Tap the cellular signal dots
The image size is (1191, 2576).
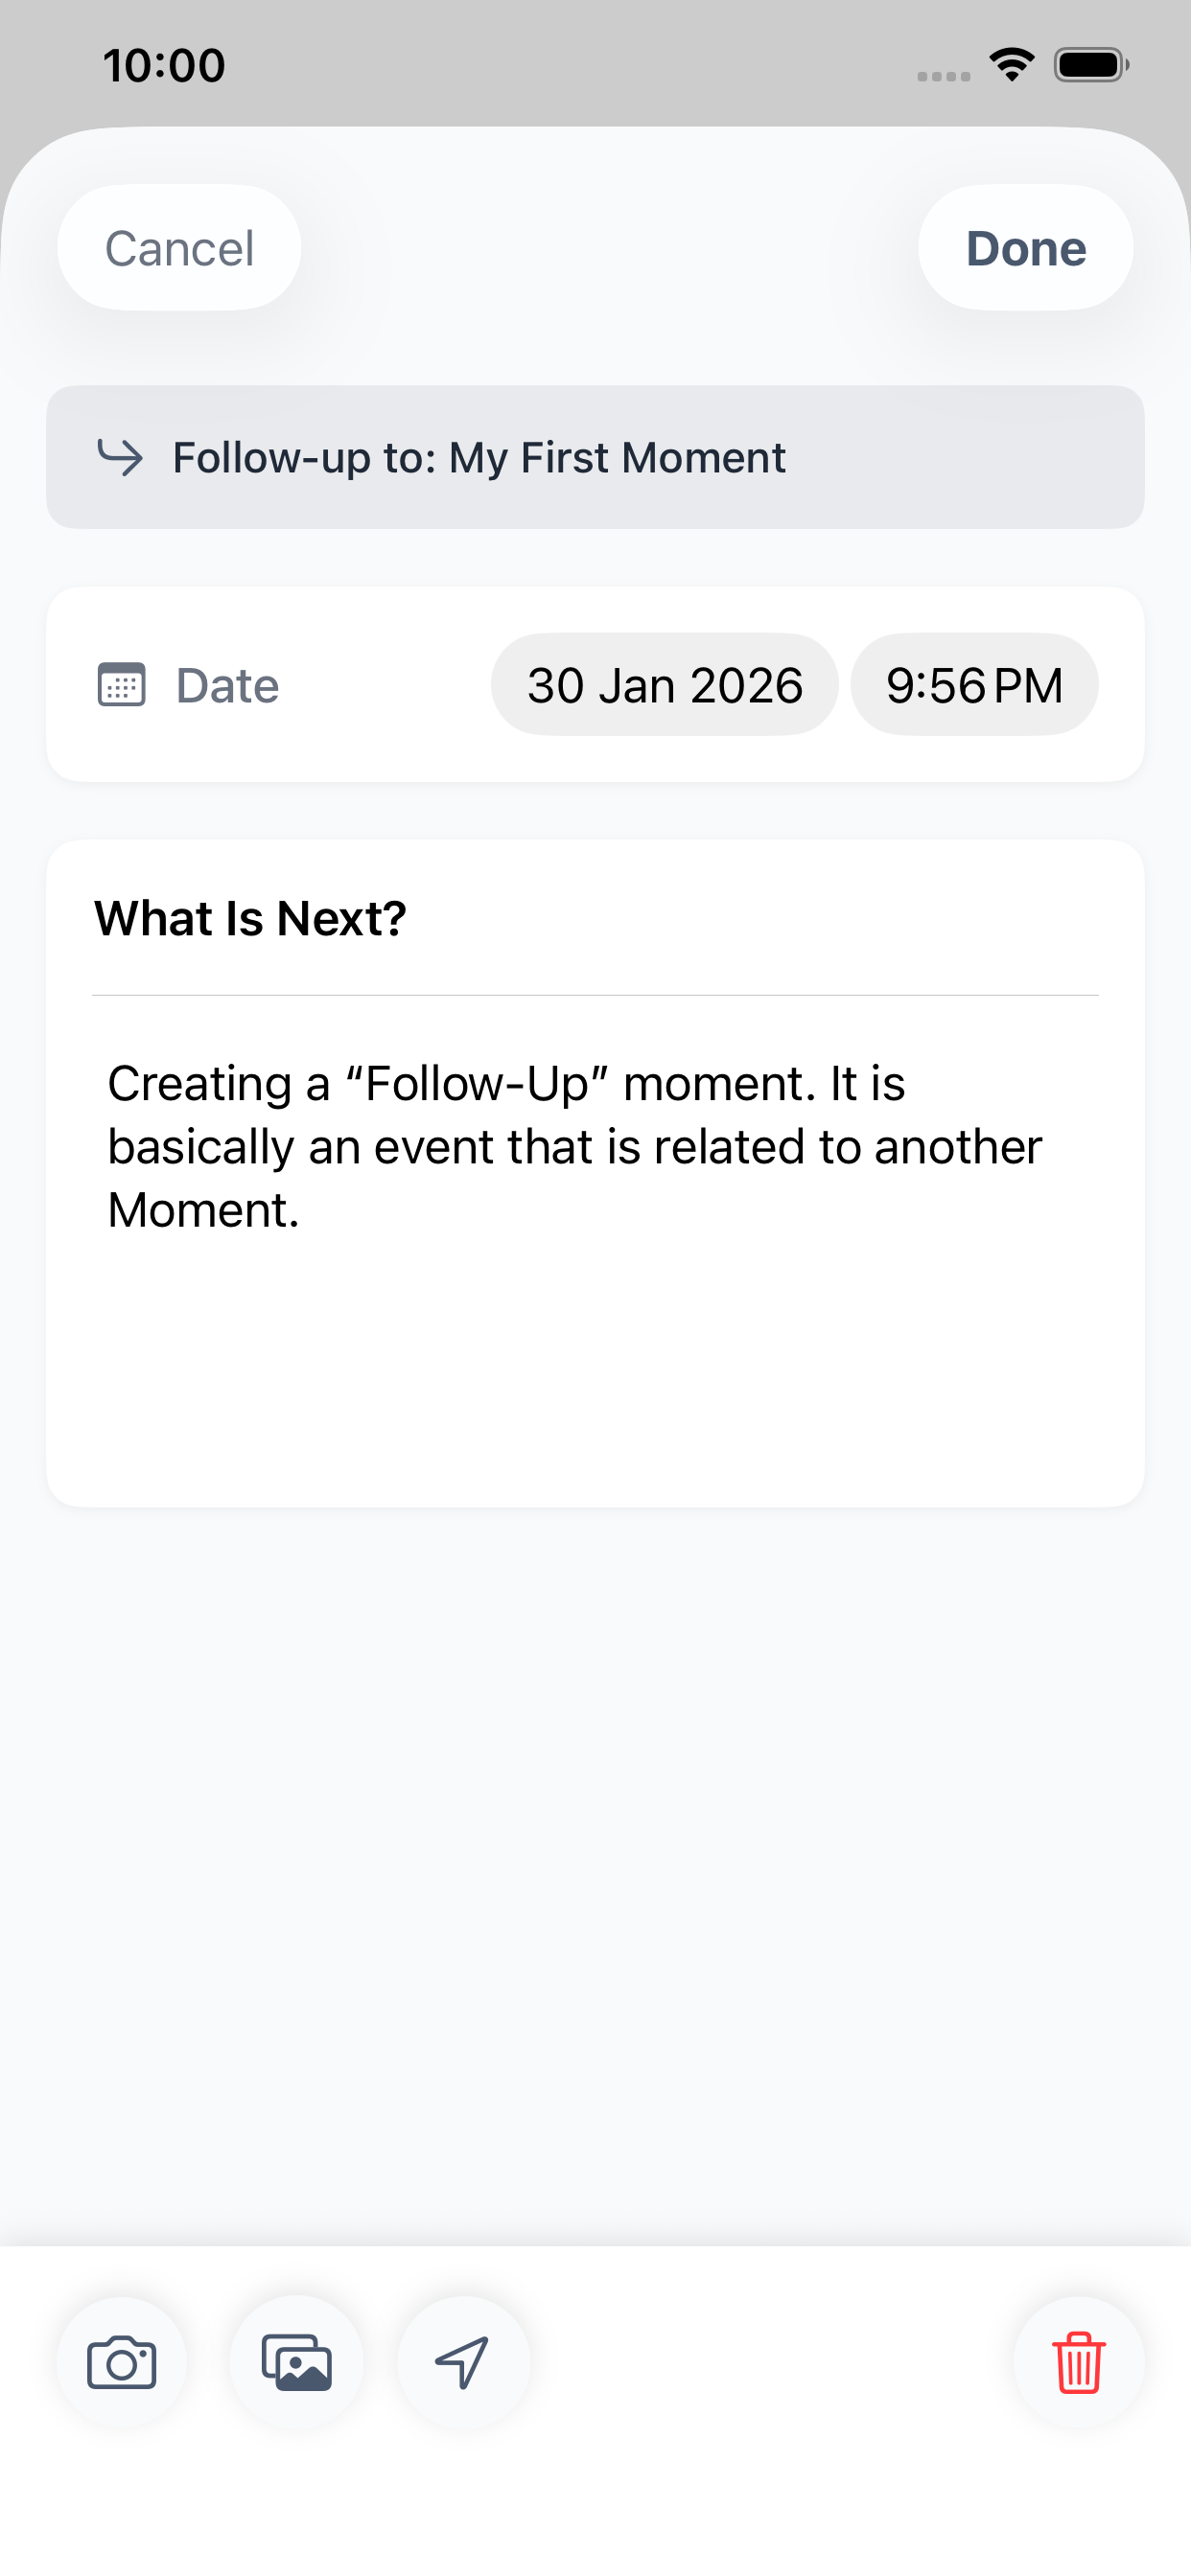943,76
